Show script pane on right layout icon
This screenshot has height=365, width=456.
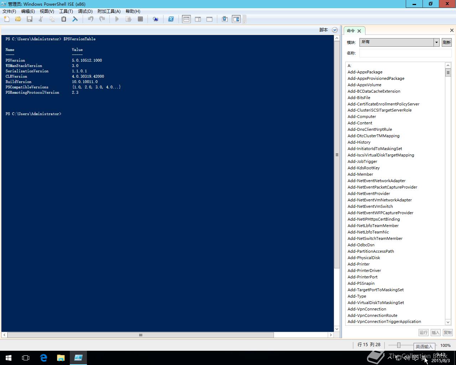point(198,19)
